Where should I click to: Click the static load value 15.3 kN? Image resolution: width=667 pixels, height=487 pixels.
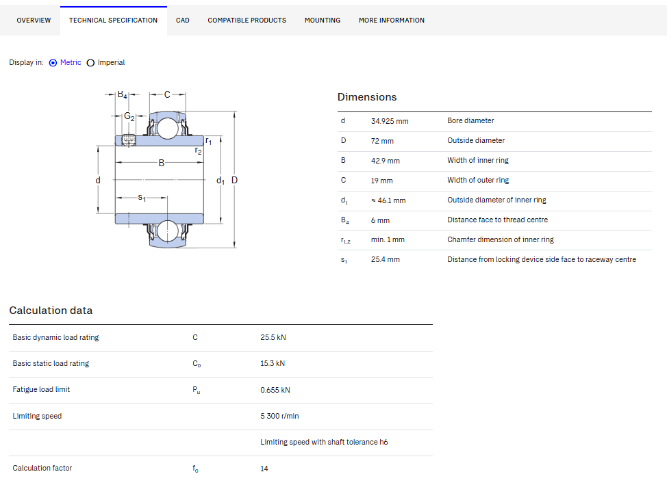(x=273, y=363)
